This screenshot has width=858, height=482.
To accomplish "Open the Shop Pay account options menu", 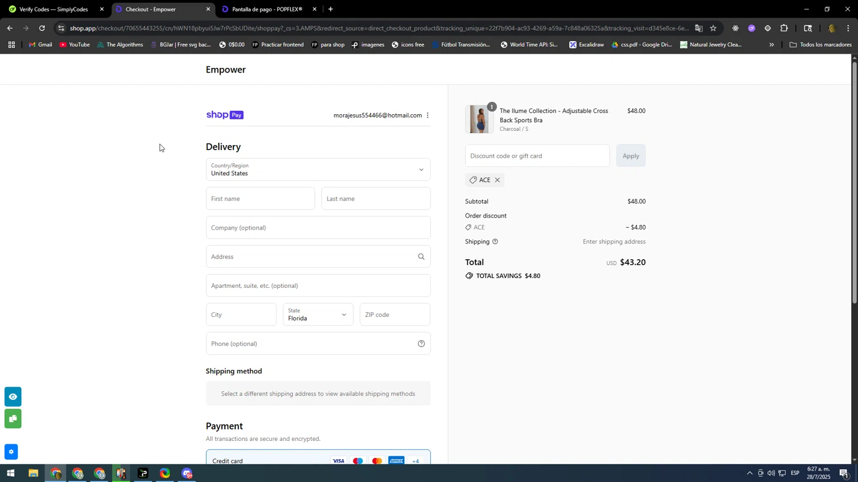I will click(x=428, y=115).
